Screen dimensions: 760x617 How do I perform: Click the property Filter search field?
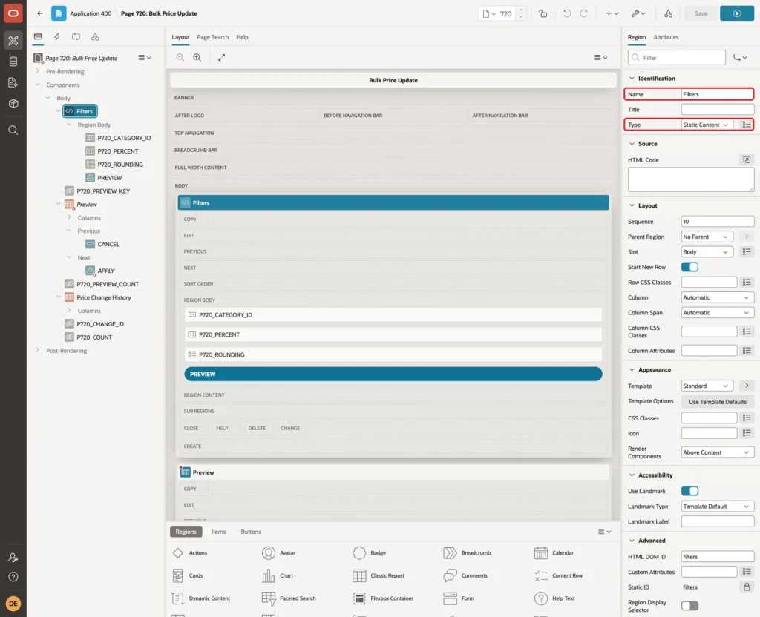point(677,58)
